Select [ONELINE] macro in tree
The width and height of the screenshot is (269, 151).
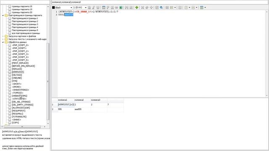point(17,78)
